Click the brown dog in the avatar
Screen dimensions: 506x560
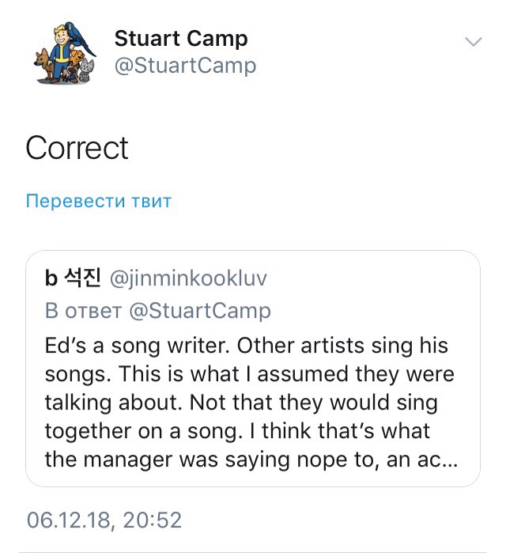point(45,62)
